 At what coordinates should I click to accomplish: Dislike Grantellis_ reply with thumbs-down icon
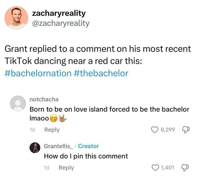[185, 168]
